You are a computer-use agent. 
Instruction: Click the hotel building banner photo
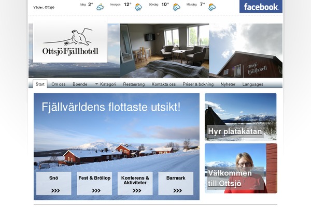(x=246, y=51)
